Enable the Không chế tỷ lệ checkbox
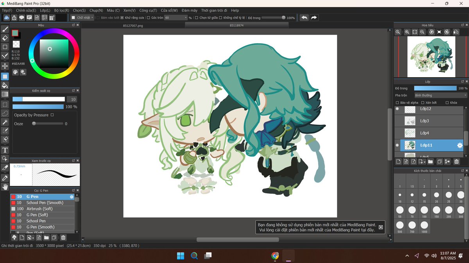Screen dimensions: 469x263 [x=220, y=18]
